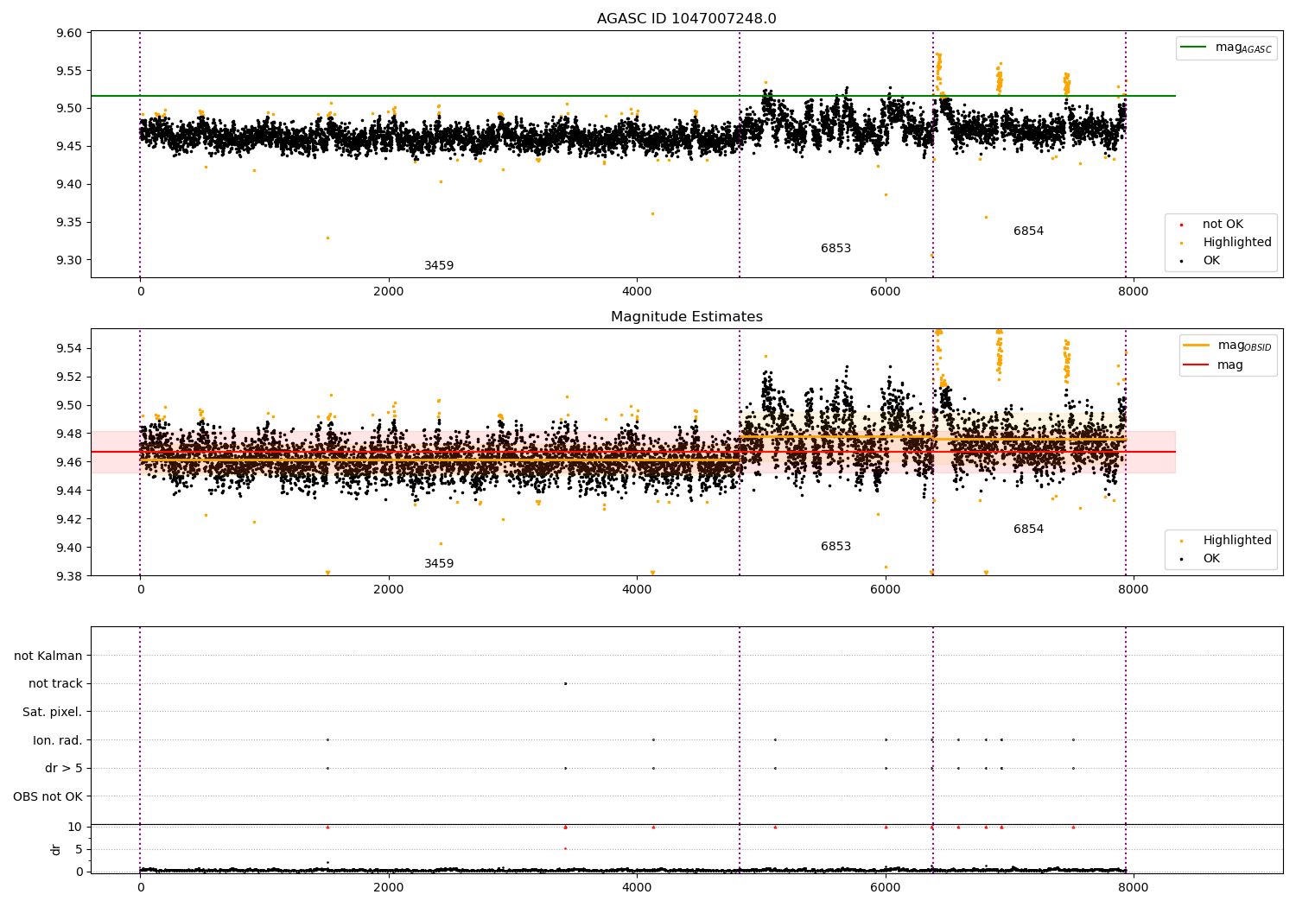Click the 'Ion. rad.' axis label

[58, 740]
